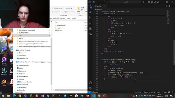Click Explorer navigation pane down scroll arrow
The width and height of the screenshot is (175, 98).
(51, 90)
